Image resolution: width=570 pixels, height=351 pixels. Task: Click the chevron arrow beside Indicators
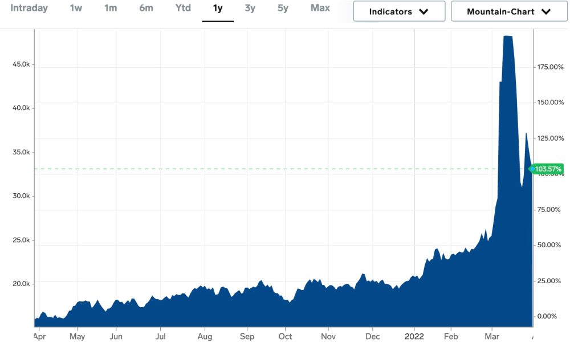pyautogui.click(x=424, y=11)
